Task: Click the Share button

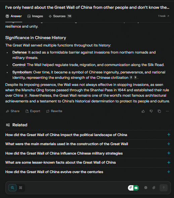Action: (x=13, y=111)
